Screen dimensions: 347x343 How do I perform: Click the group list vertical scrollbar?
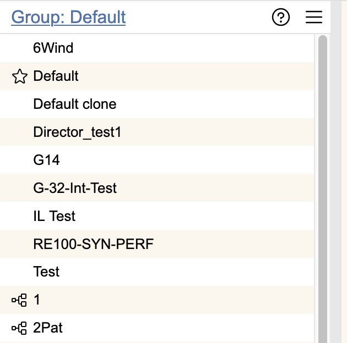tap(323, 189)
